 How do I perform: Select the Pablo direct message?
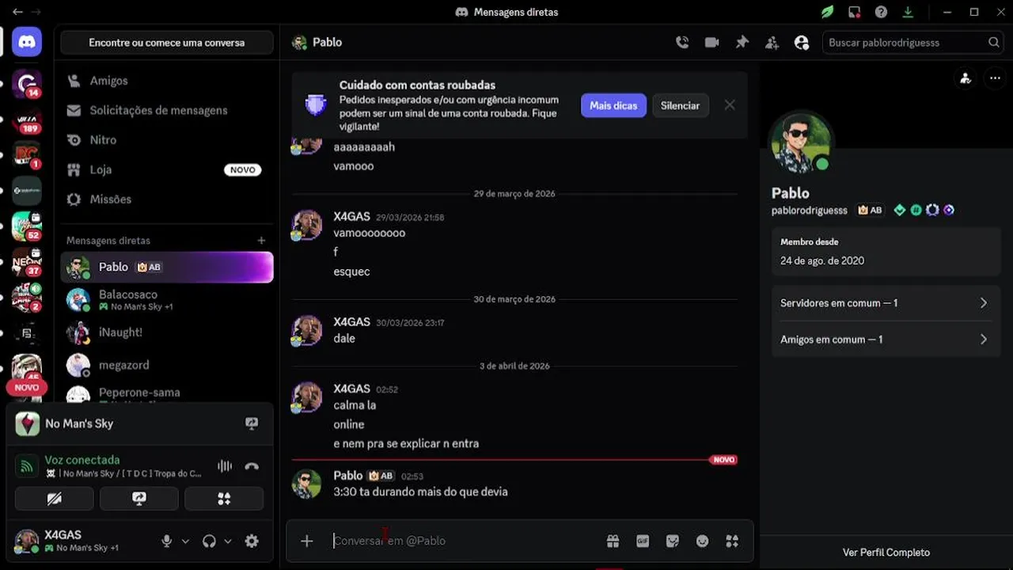167,267
